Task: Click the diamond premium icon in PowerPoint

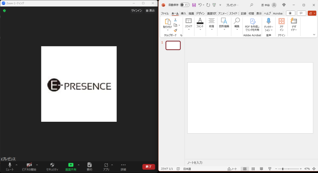Action: (x=284, y=5)
